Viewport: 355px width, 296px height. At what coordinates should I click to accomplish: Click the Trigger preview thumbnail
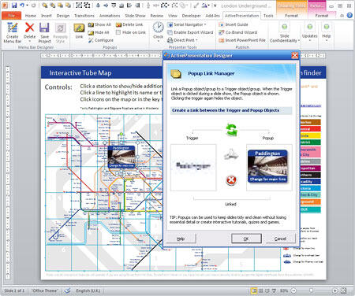[x=193, y=168]
